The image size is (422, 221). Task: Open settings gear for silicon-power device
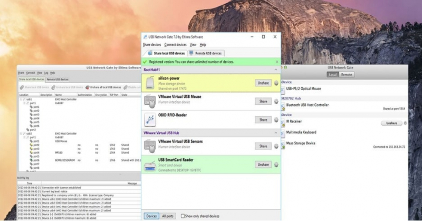(276, 83)
